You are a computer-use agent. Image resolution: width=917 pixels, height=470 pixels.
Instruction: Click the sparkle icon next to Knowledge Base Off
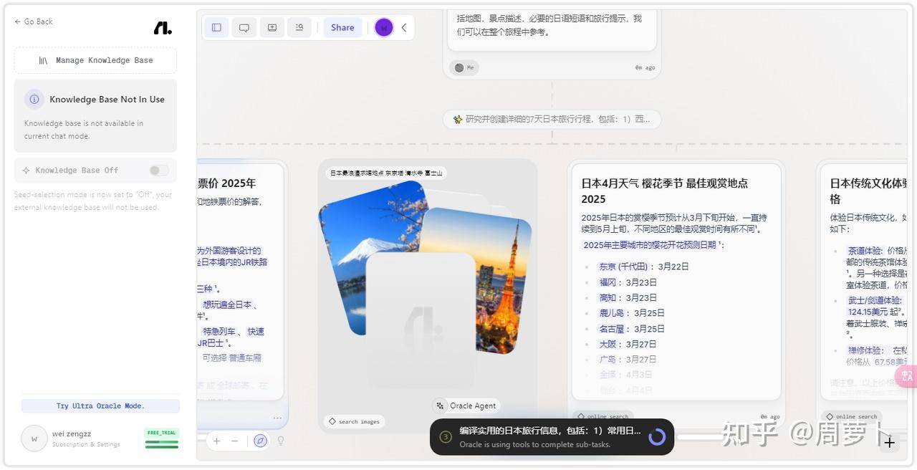tap(27, 171)
